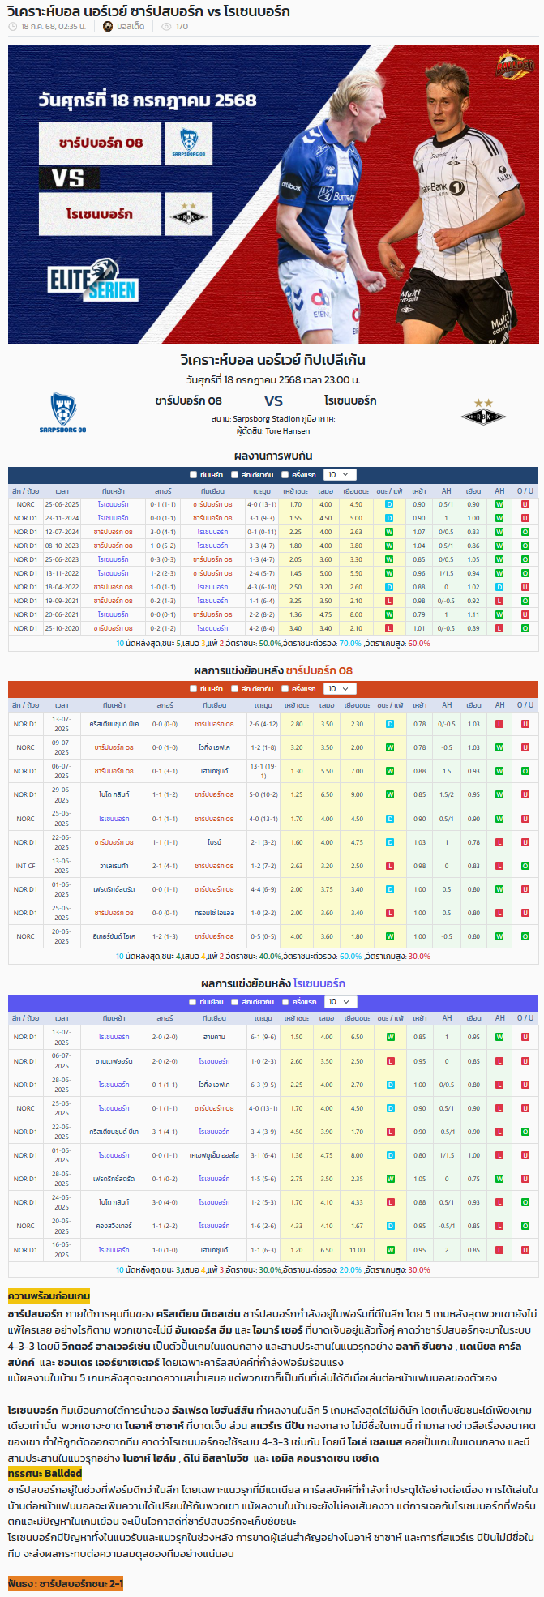
Task: Open the match-count dropdown in Rosenborg filter bar
Action: pos(339,1002)
